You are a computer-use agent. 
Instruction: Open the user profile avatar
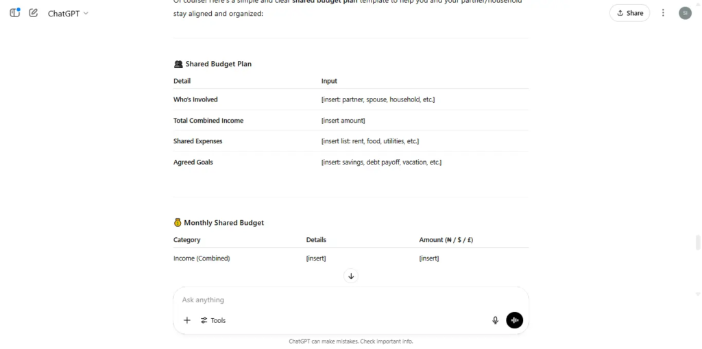point(685,13)
